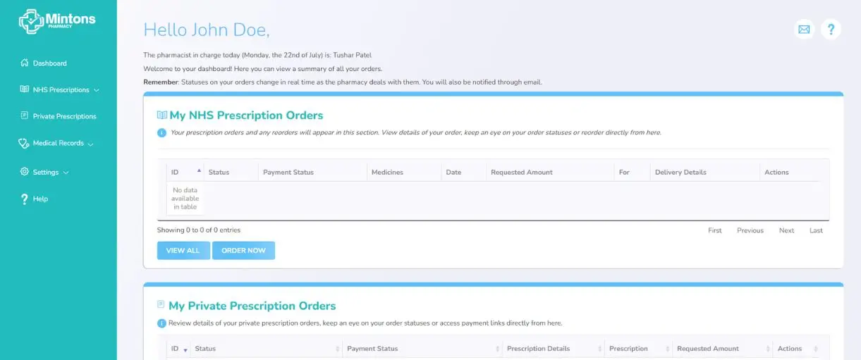This screenshot has height=360, width=861.
Task: Click the VIEW ALL button
Action: [x=183, y=251]
